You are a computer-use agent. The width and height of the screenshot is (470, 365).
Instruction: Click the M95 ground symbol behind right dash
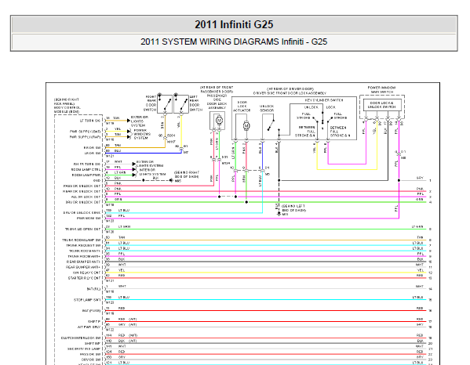click(171, 180)
